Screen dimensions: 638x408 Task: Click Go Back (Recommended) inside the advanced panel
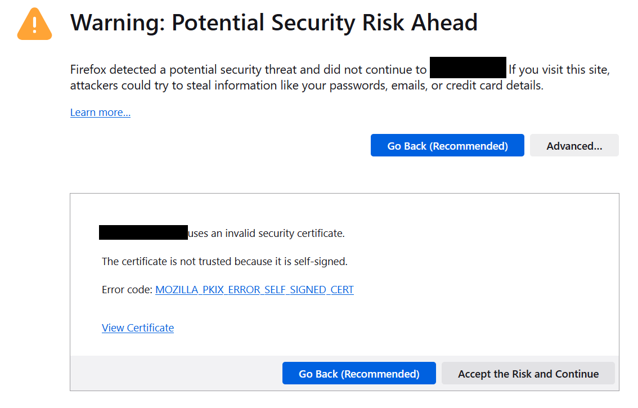(x=359, y=373)
